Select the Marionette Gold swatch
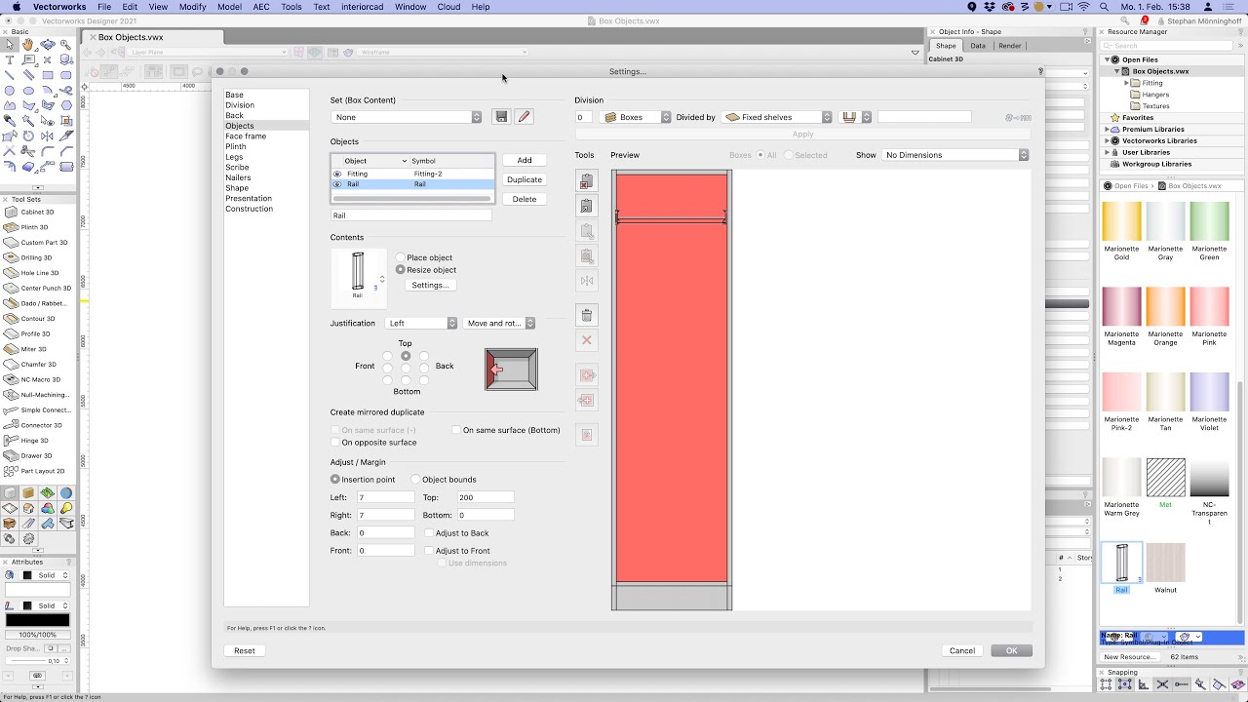 tap(1121, 221)
